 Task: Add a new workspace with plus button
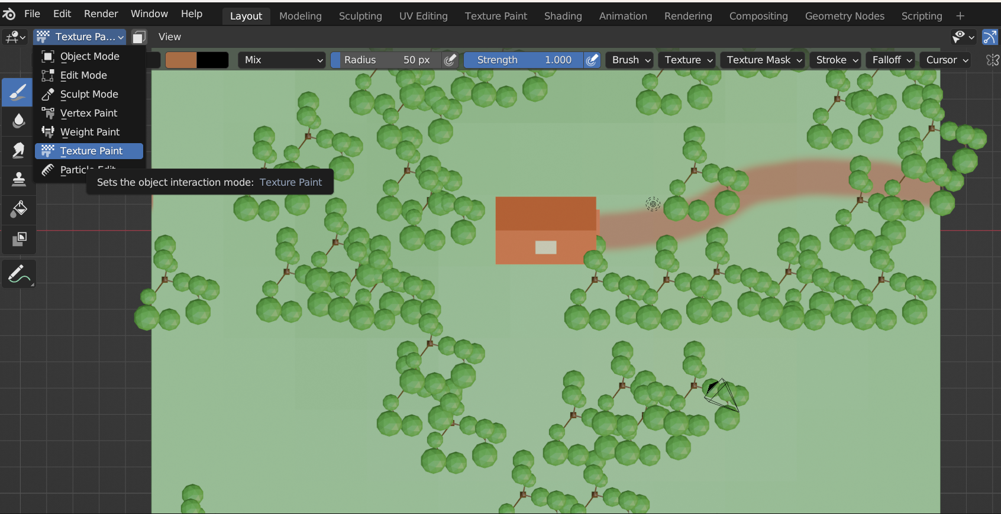(x=960, y=16)
